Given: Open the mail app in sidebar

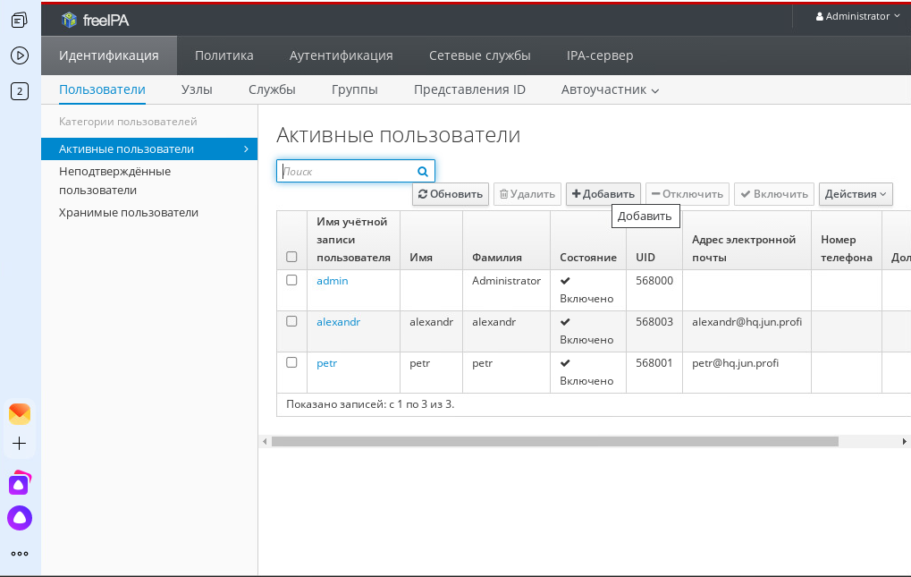Looking at the screenshot, I should coord(20,413).
